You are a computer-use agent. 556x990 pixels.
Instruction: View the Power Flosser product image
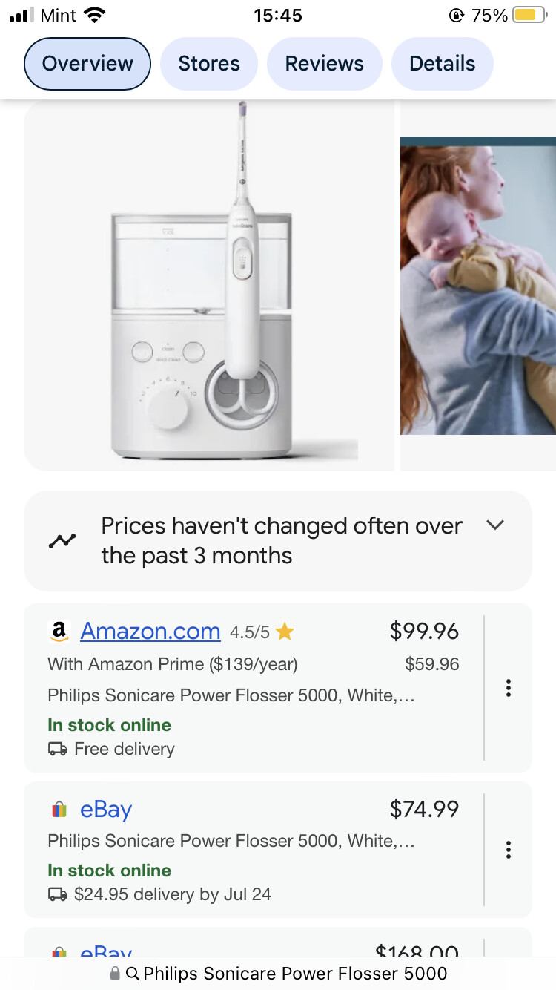[209, 285]
